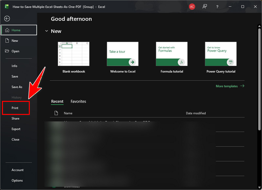Switch to the Recent tab
This screenshot has height=190, width=262.
tap(57, 102)
